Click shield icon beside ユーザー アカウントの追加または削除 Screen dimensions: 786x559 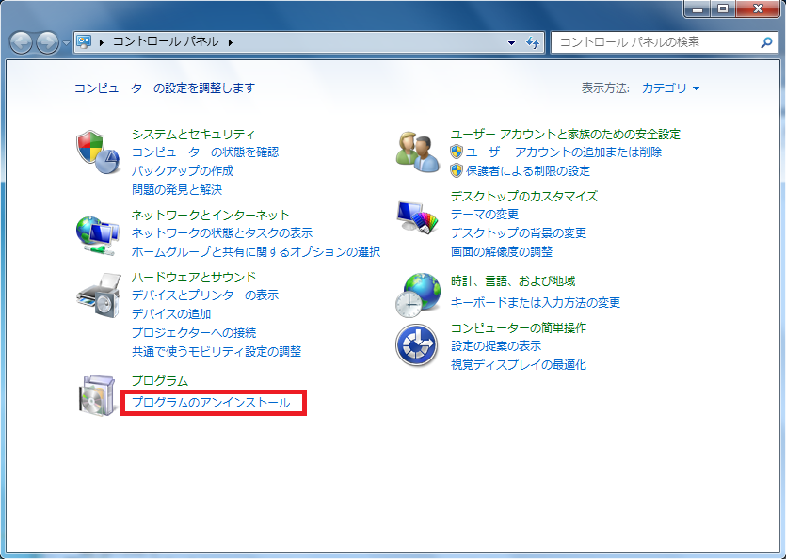[457, 152]
